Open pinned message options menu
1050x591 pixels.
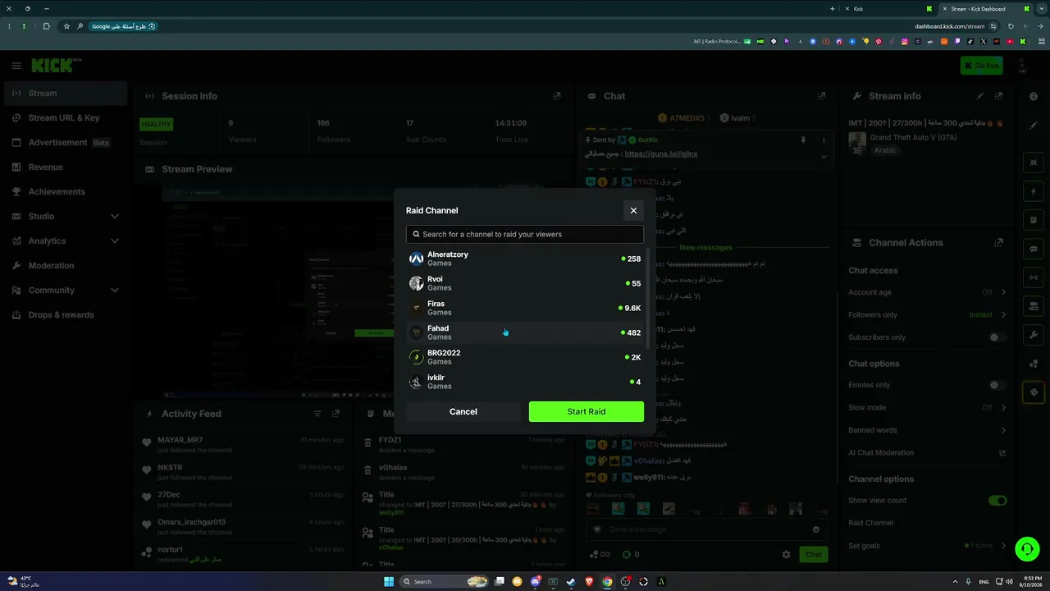coord(824,140)
